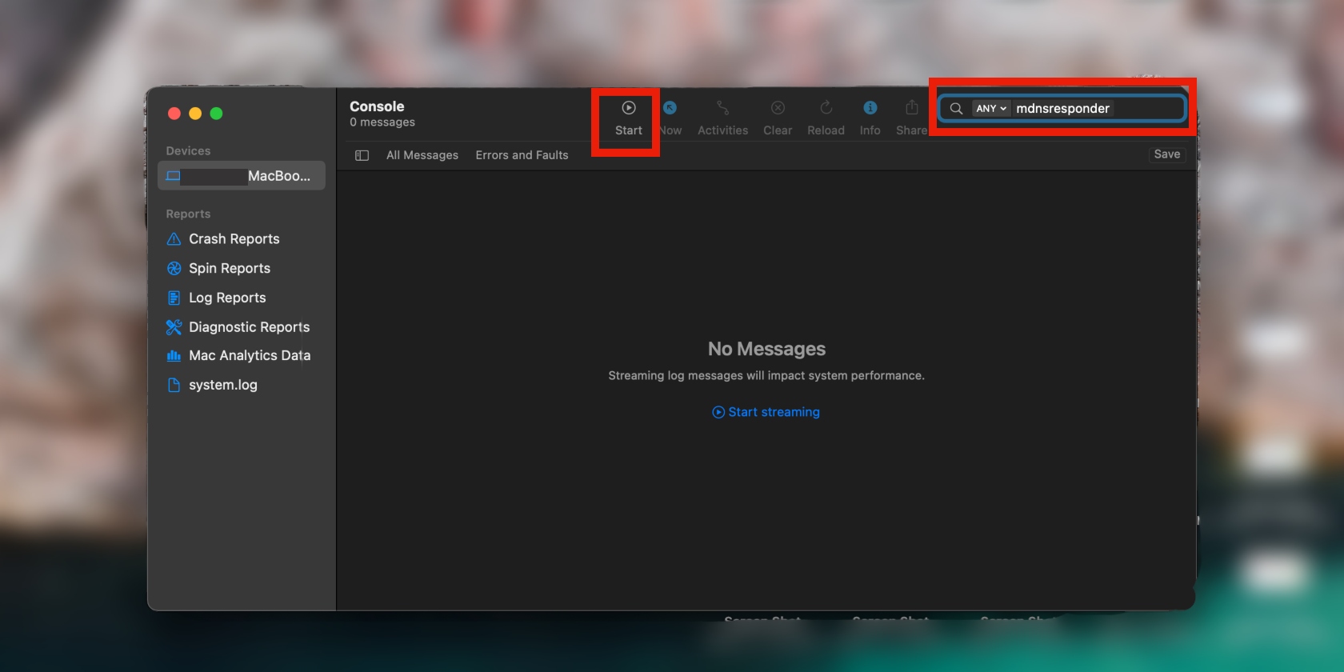Open the Share menu
1344x672 pixels.
911,118
